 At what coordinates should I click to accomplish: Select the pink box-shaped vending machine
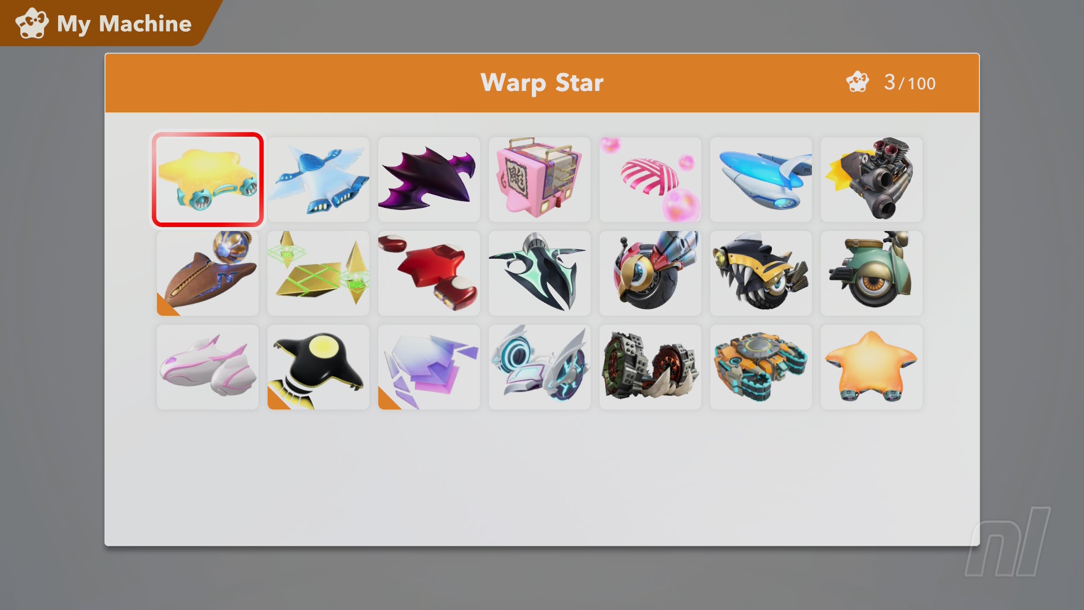(x=539, y=180)
